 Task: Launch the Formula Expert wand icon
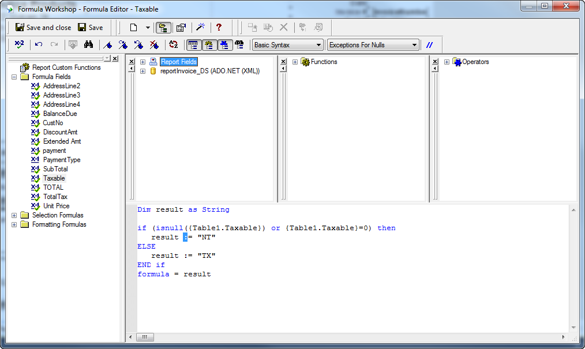pyautogui.click(x=200, y=27)
